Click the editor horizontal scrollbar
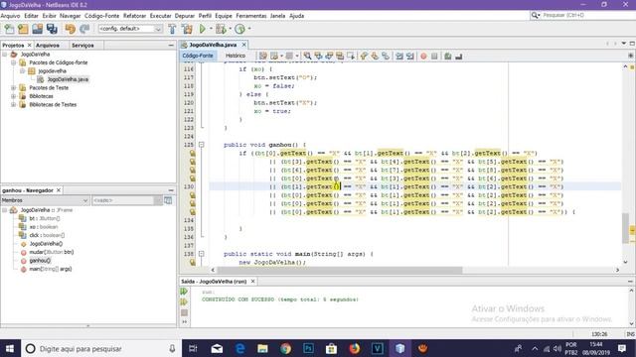Screen dimensions: 636x357 click(x=340, y=270)
